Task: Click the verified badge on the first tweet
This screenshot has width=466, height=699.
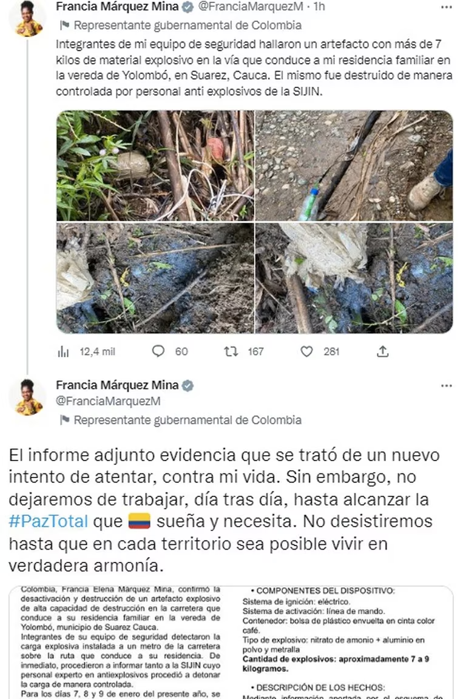Action: [x=187, y=7]
